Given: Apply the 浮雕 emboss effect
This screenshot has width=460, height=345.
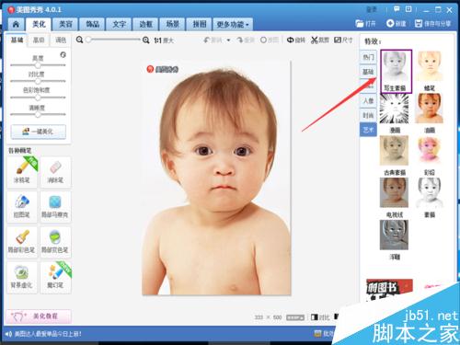Looking at the screenshot, I should coord(395,240).
